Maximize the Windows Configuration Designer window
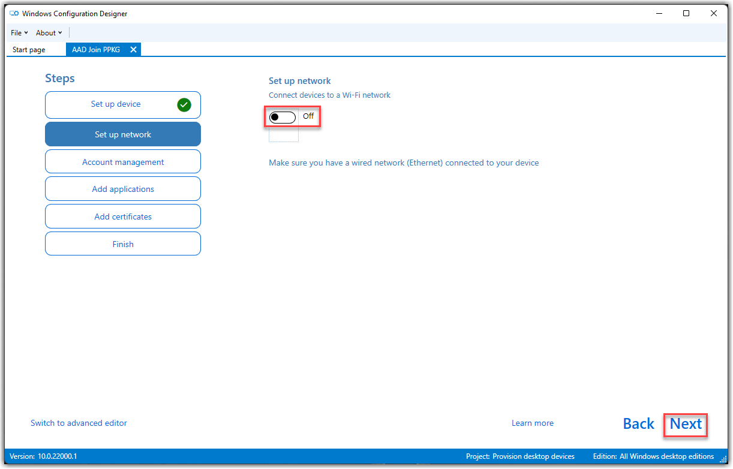This screenshot has height=469, width=733. 686,13
